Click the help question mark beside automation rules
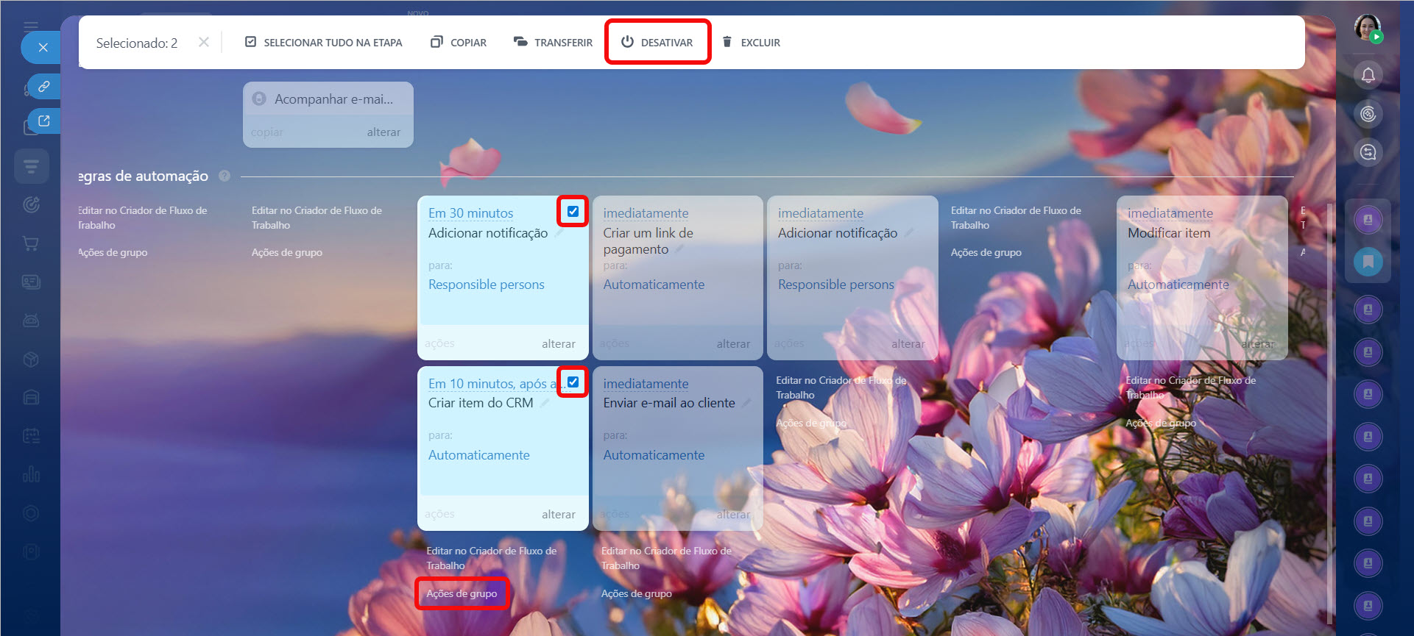This screenshot has width=1414, height=636. pyautogui.click(x=225, y=176)
